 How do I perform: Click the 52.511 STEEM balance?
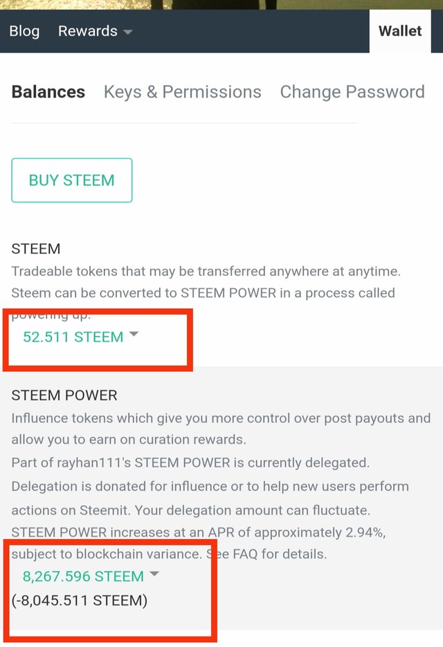[73, 337]
